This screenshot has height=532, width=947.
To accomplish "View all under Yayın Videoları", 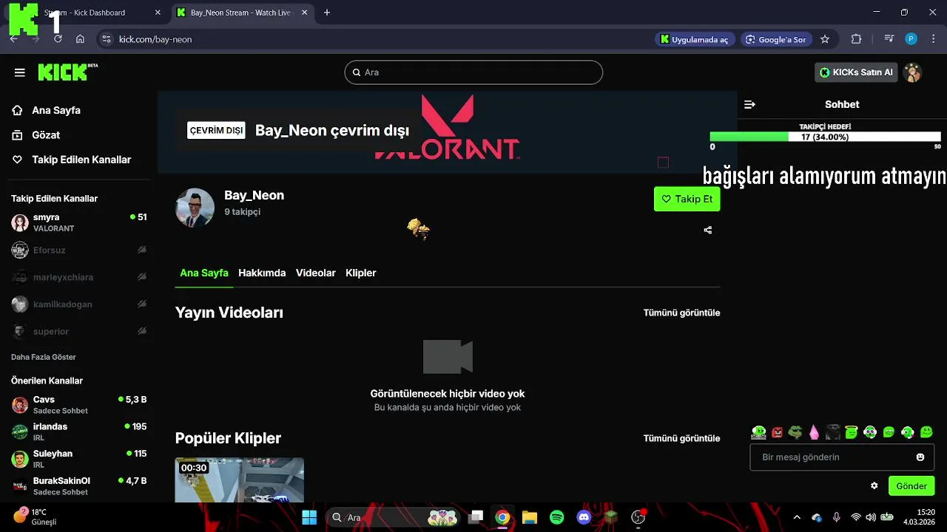I will tap(681, 313).
